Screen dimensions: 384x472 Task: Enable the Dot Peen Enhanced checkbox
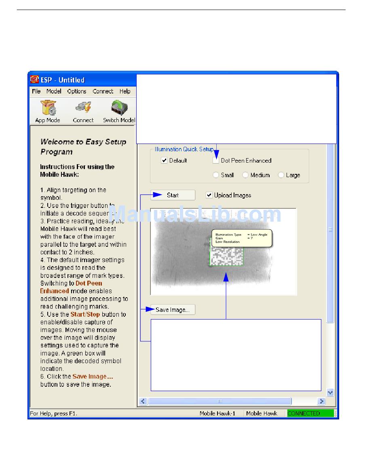[x=215, y=161]
